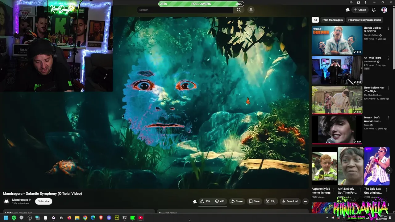Open Discord from taskbar
The height and width of the screenshot is (222, 395).
click(x=109, y=218)
